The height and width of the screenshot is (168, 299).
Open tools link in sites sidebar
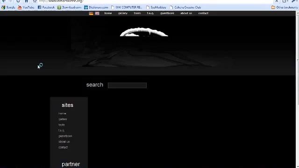click(61, 125)
